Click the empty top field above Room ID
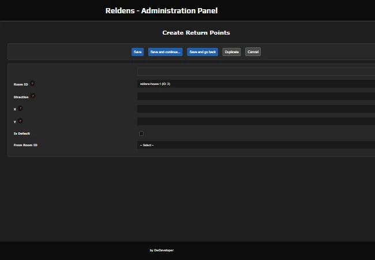375x260 pixels. (x=256, y=72)
